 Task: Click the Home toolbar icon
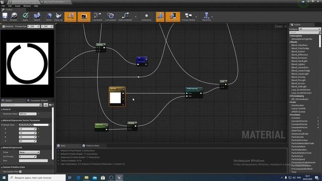pos(49,17)
